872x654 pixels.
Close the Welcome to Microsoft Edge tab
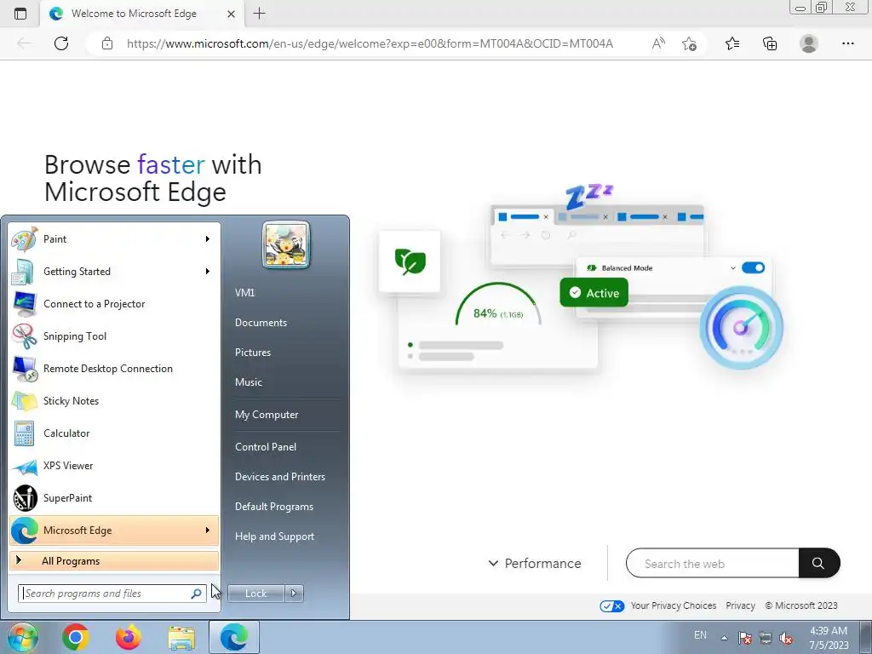pos(231,14)
